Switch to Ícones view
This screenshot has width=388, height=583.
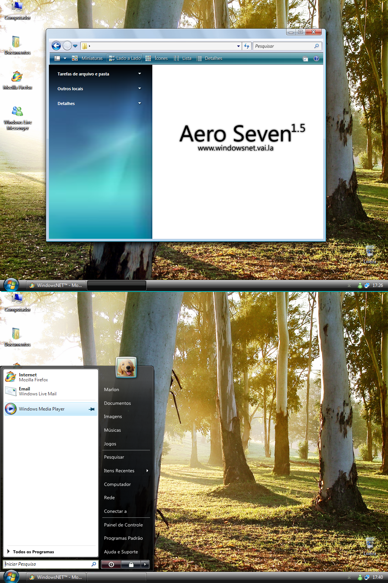156,58
